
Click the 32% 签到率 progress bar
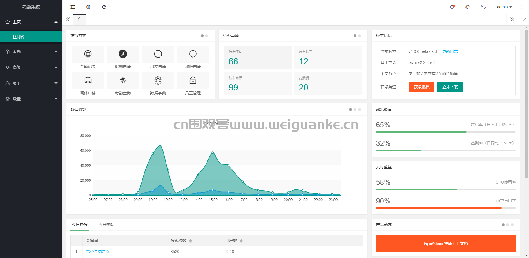click(x=446, y=150)
